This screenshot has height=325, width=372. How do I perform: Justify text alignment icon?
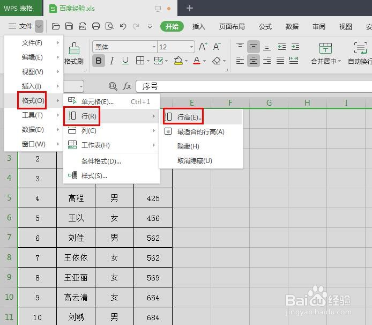(x=280, y=61)
